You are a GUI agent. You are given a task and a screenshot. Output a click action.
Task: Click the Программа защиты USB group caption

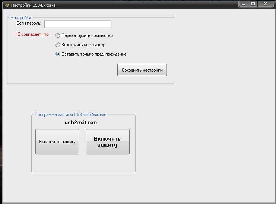[x=70, y=115]
